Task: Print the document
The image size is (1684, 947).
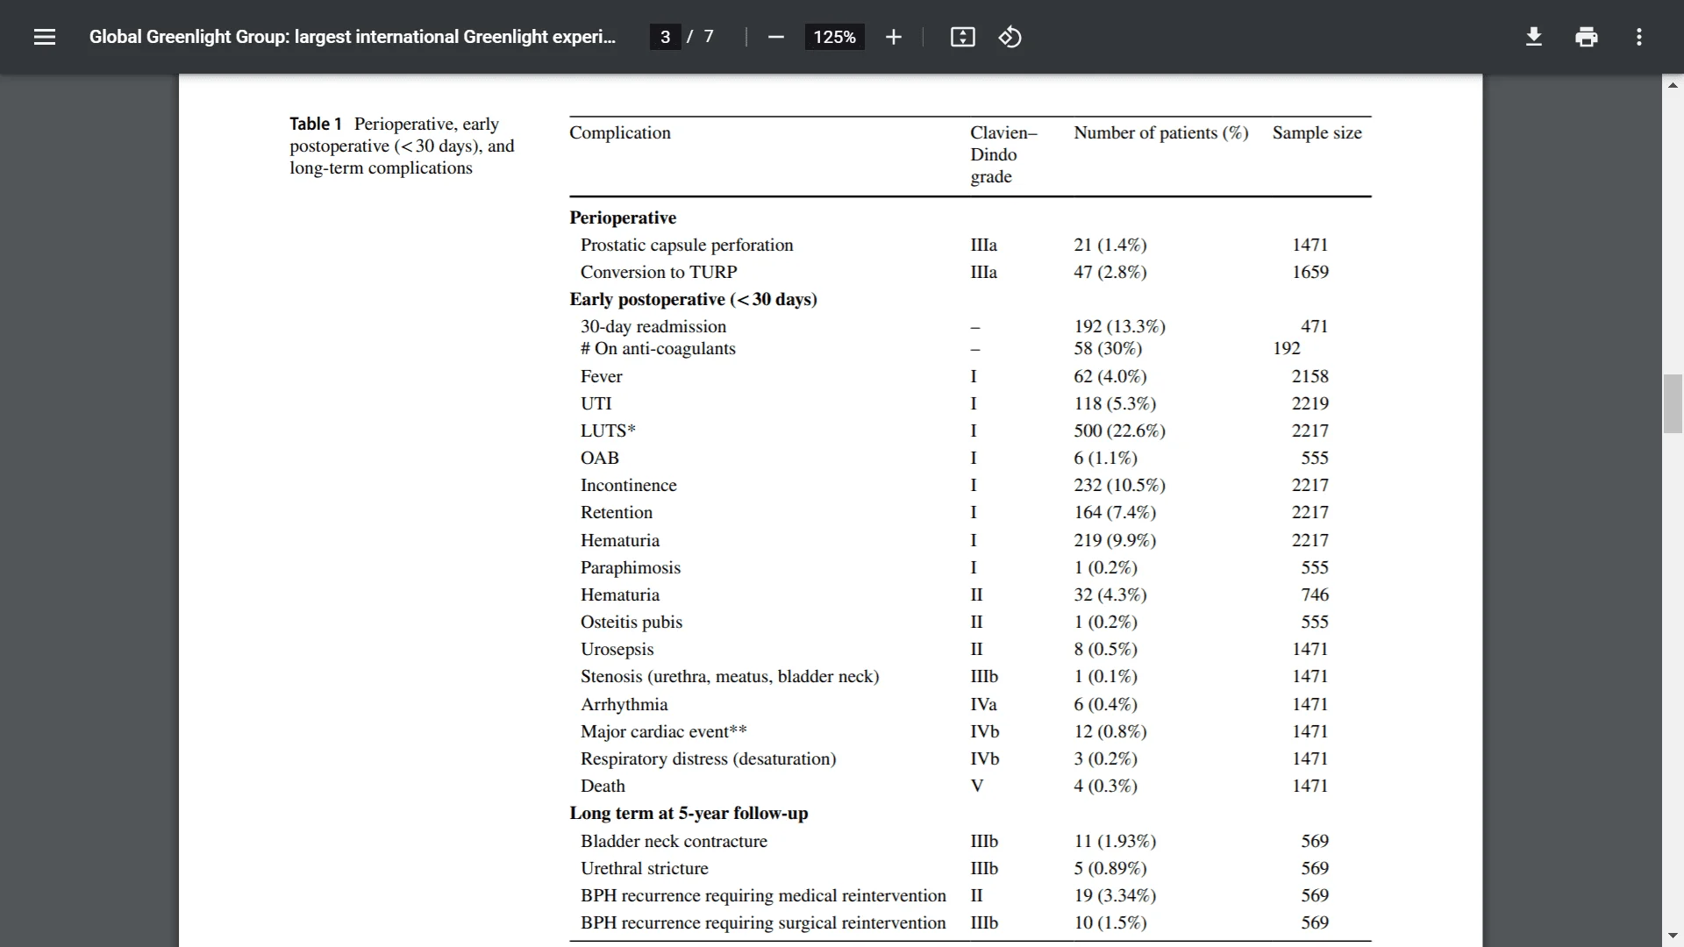Action: 1586,37
